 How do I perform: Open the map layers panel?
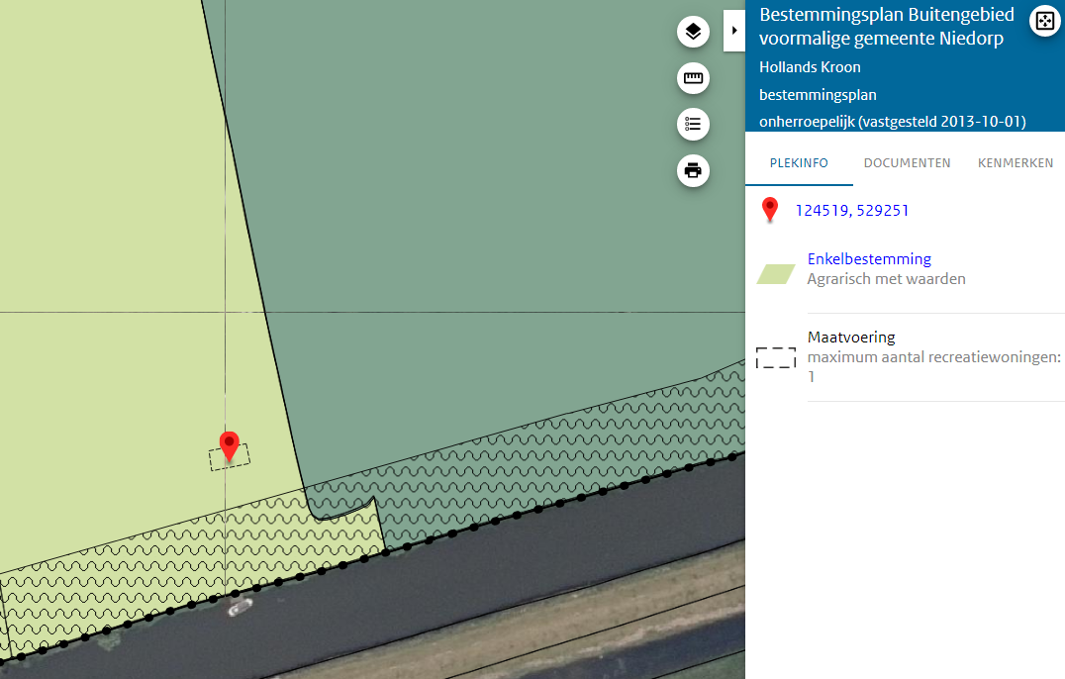[x=693, y=32]
